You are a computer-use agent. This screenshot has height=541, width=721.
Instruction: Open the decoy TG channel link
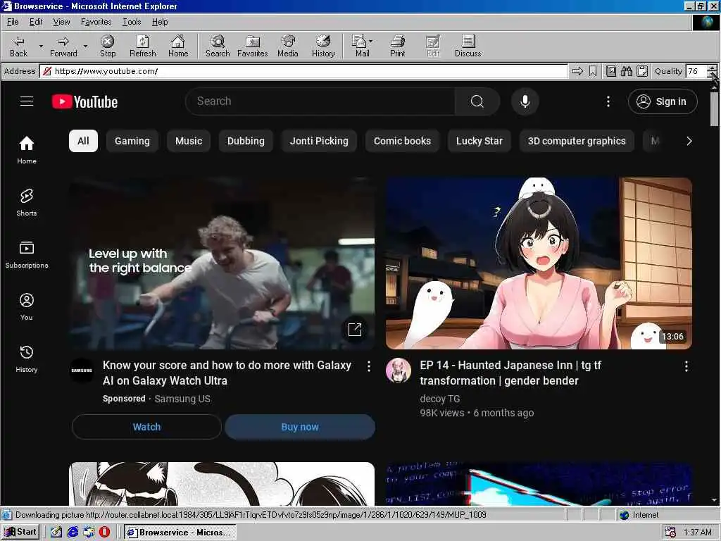tap(439, 399)
